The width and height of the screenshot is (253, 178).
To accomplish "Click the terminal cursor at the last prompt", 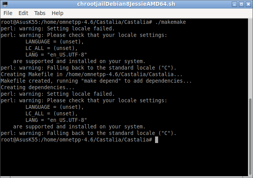I will coord(157,140).
